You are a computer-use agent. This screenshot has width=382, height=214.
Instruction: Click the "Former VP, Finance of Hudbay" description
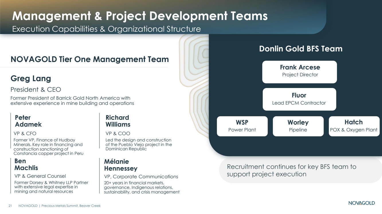[48, 147]
